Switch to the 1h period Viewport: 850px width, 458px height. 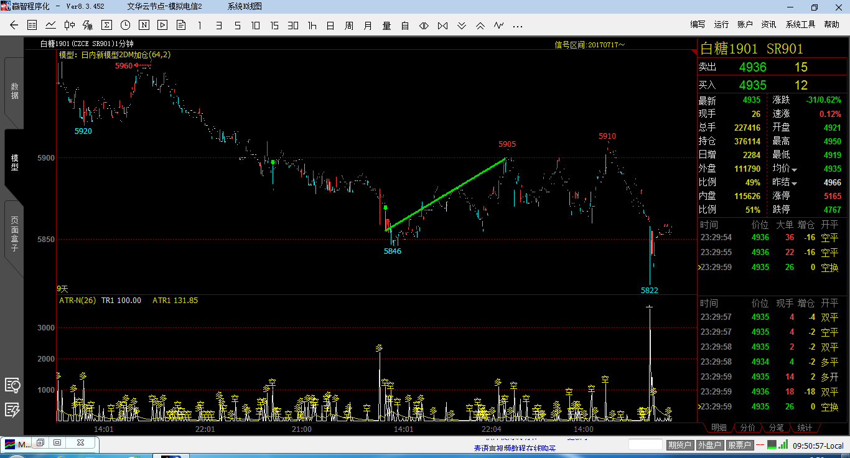click(x=312, y=26)
